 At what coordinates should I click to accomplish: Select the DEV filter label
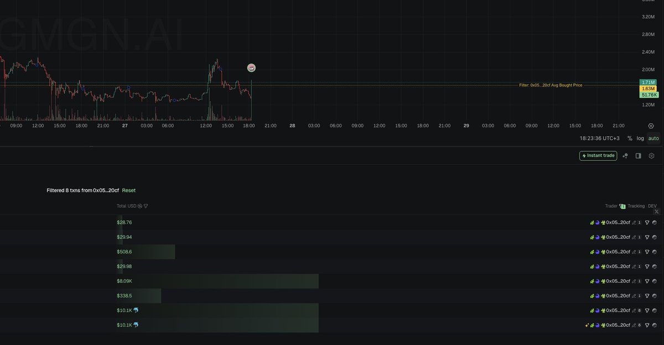pyautogui.click(x=652, y=206)
